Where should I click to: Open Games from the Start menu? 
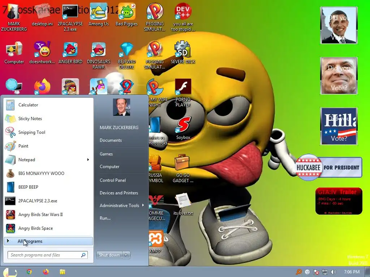point(106,154)
